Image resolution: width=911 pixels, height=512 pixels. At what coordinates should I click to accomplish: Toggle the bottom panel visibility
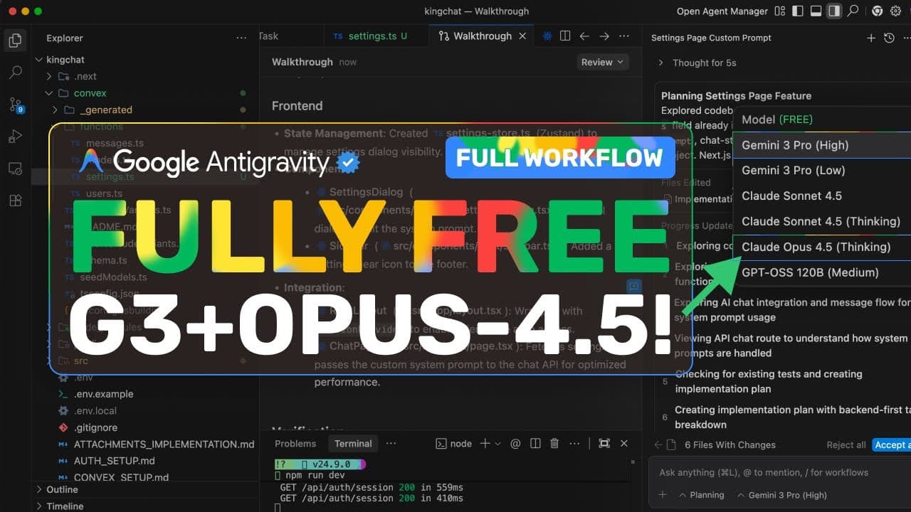click(x=816, y=11)
